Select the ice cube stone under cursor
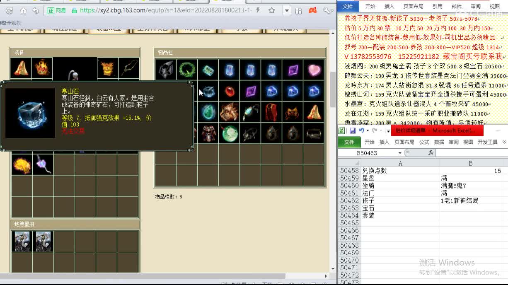 [x=208, y=91]
